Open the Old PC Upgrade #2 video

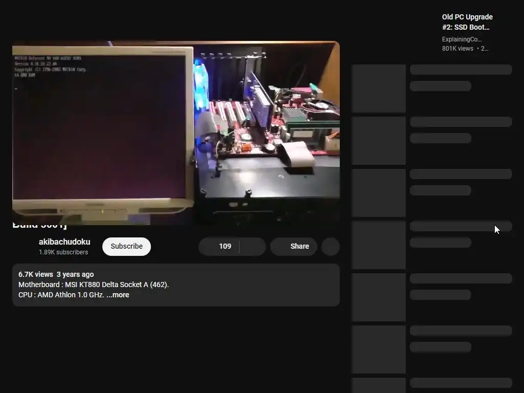[467, 21]
